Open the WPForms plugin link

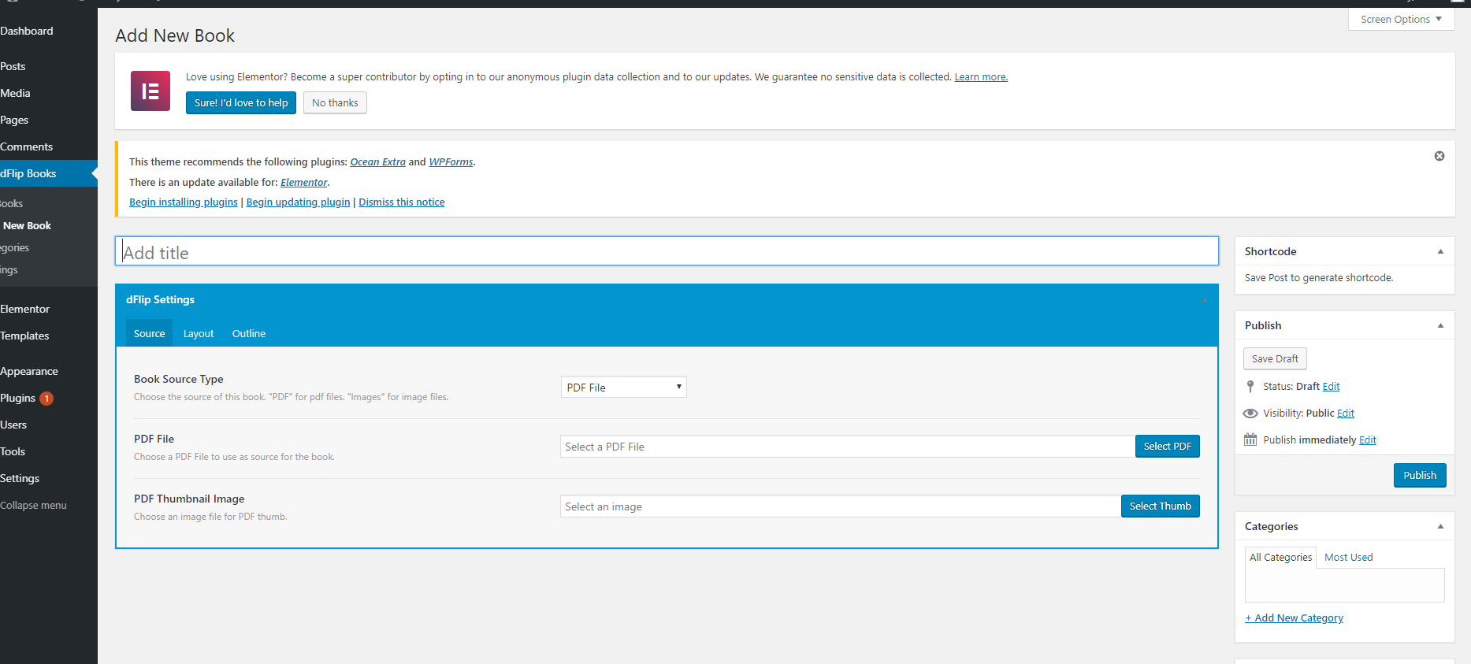tap(451, 161)
